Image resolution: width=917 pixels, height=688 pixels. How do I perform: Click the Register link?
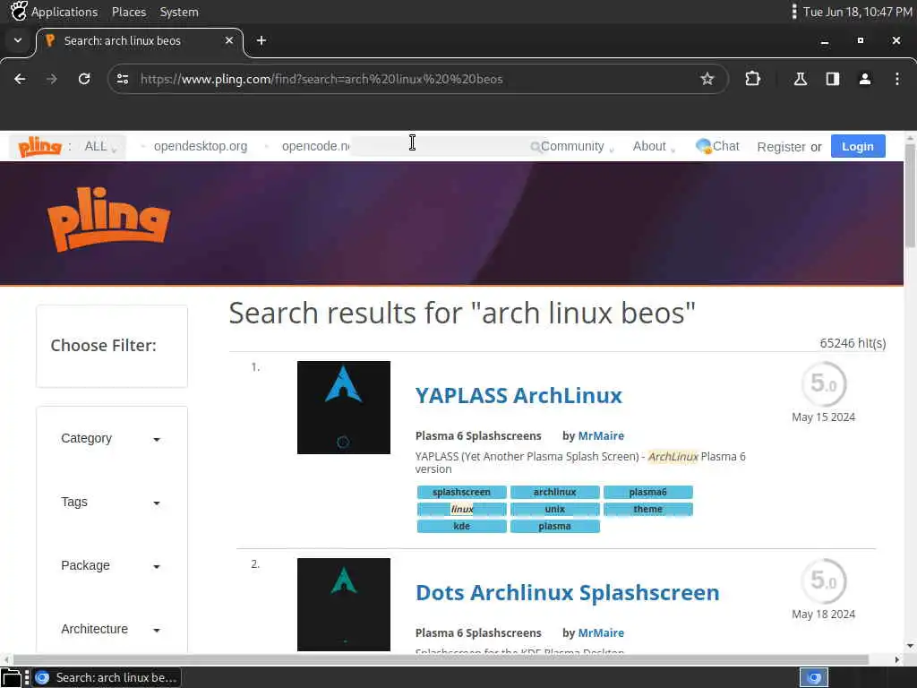point(781,147)
